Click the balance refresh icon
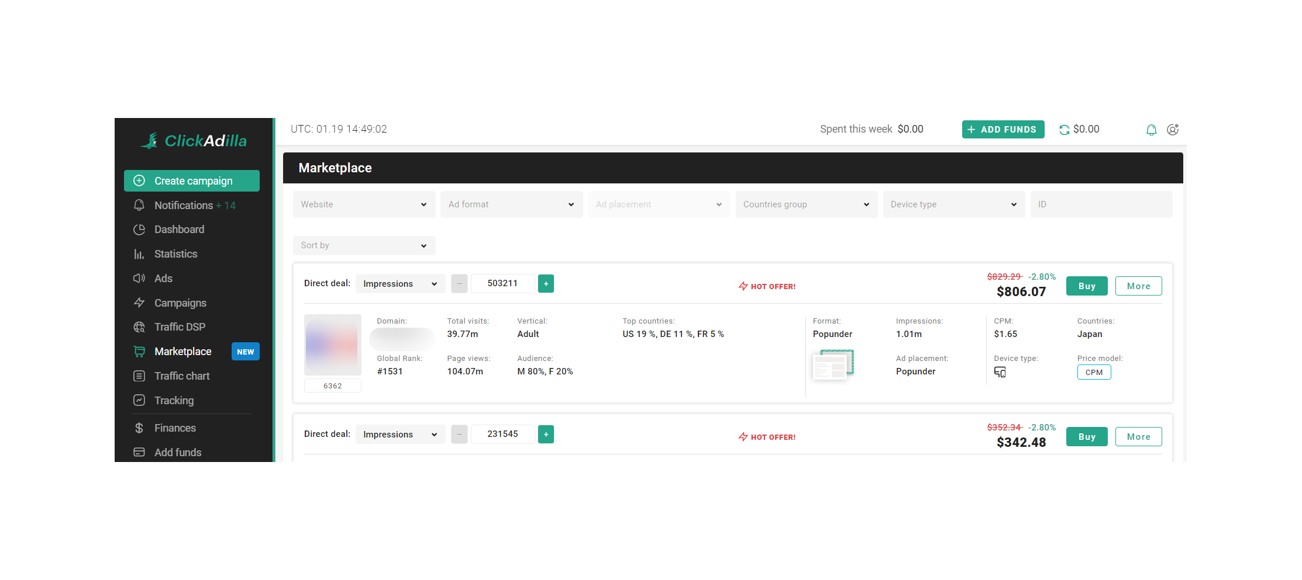 pyautogui.click(x=1064, y=130)
